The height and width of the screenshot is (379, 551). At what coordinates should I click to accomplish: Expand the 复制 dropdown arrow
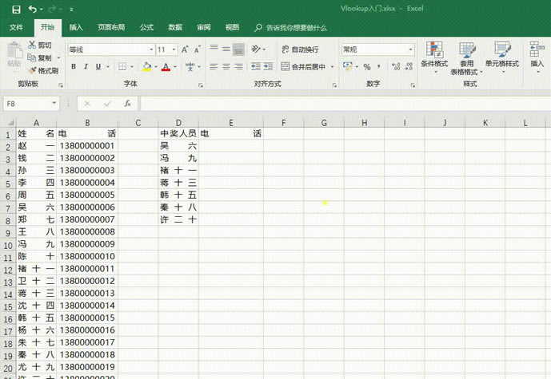(58, 58)
